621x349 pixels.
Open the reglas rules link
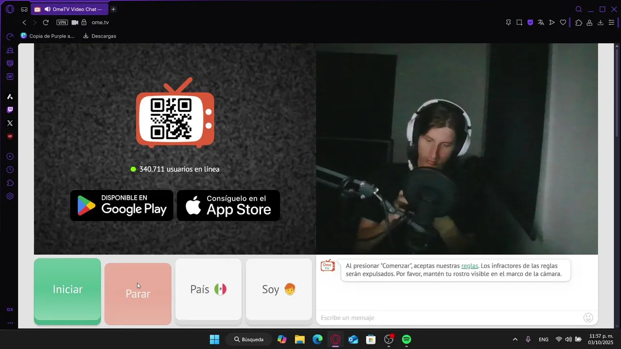click(470, 266)
